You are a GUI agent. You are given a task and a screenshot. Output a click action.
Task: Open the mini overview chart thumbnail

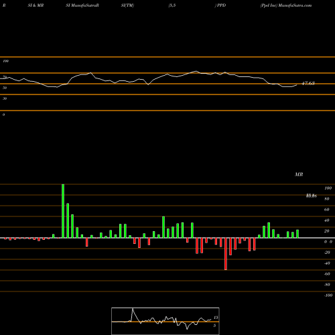(165, 321)
